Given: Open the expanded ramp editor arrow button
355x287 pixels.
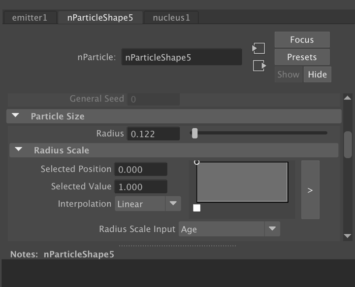Looking at the screenshot, I should [x=310, y=190].
